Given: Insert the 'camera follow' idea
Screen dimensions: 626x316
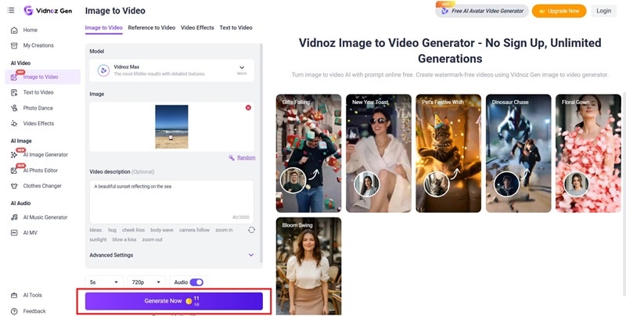Looking at the screenshot, I should [x=194, y=230].
